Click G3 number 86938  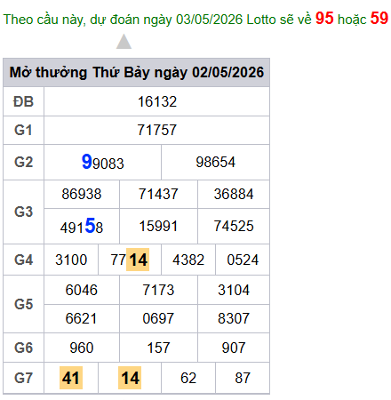(x=82, y=194)
